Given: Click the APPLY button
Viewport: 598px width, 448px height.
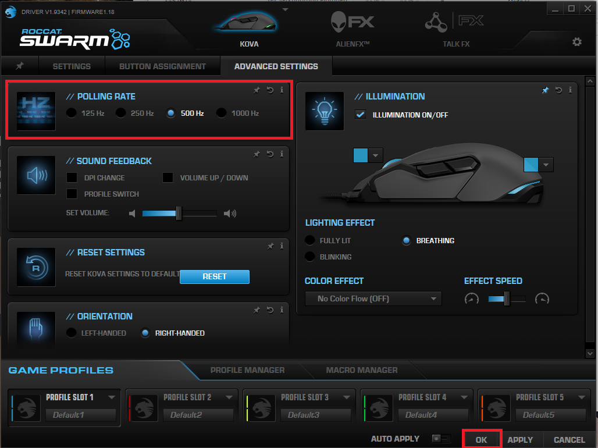Looking at the screenshot, I should pos(520,440).
